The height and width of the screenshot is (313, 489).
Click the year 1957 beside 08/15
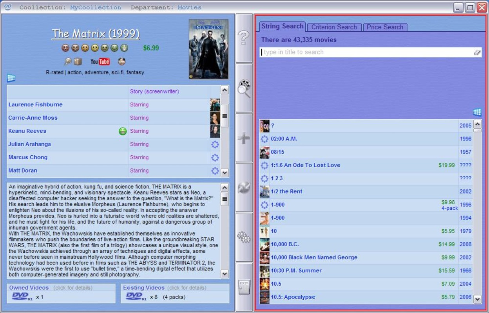point(465,152)
